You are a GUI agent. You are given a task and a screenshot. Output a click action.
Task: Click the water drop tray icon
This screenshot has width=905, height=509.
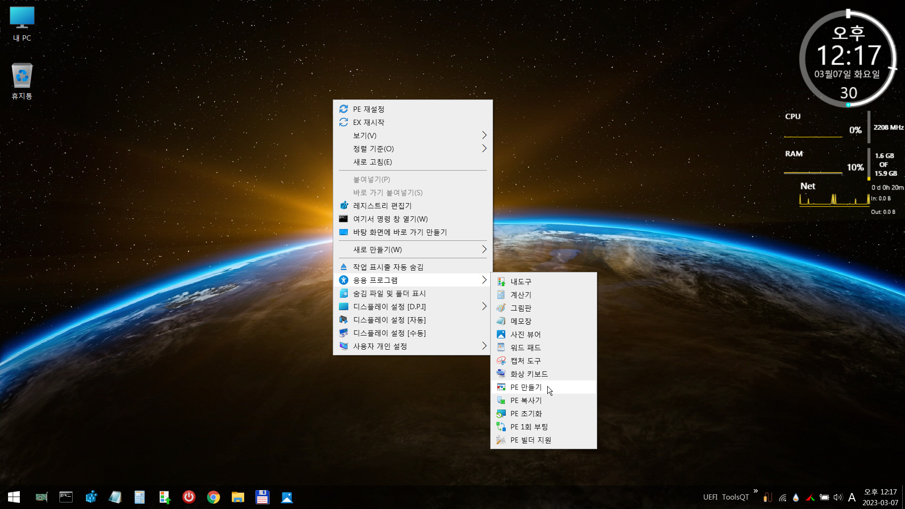[796, 498]
